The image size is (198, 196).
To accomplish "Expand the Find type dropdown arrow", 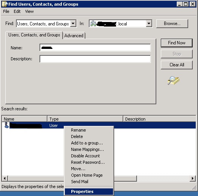I will point(73,24).
